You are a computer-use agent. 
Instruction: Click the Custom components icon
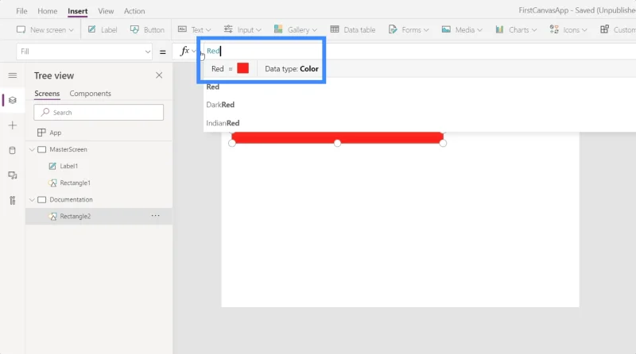coord(604,29)
